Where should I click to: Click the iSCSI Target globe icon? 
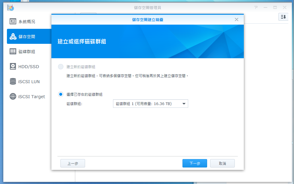13,96
